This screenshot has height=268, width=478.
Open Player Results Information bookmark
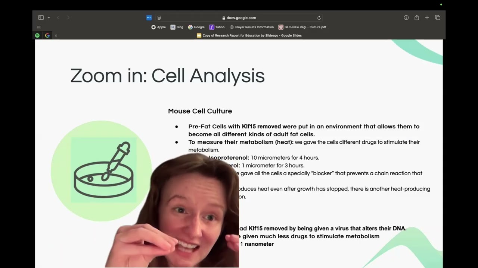252,27
